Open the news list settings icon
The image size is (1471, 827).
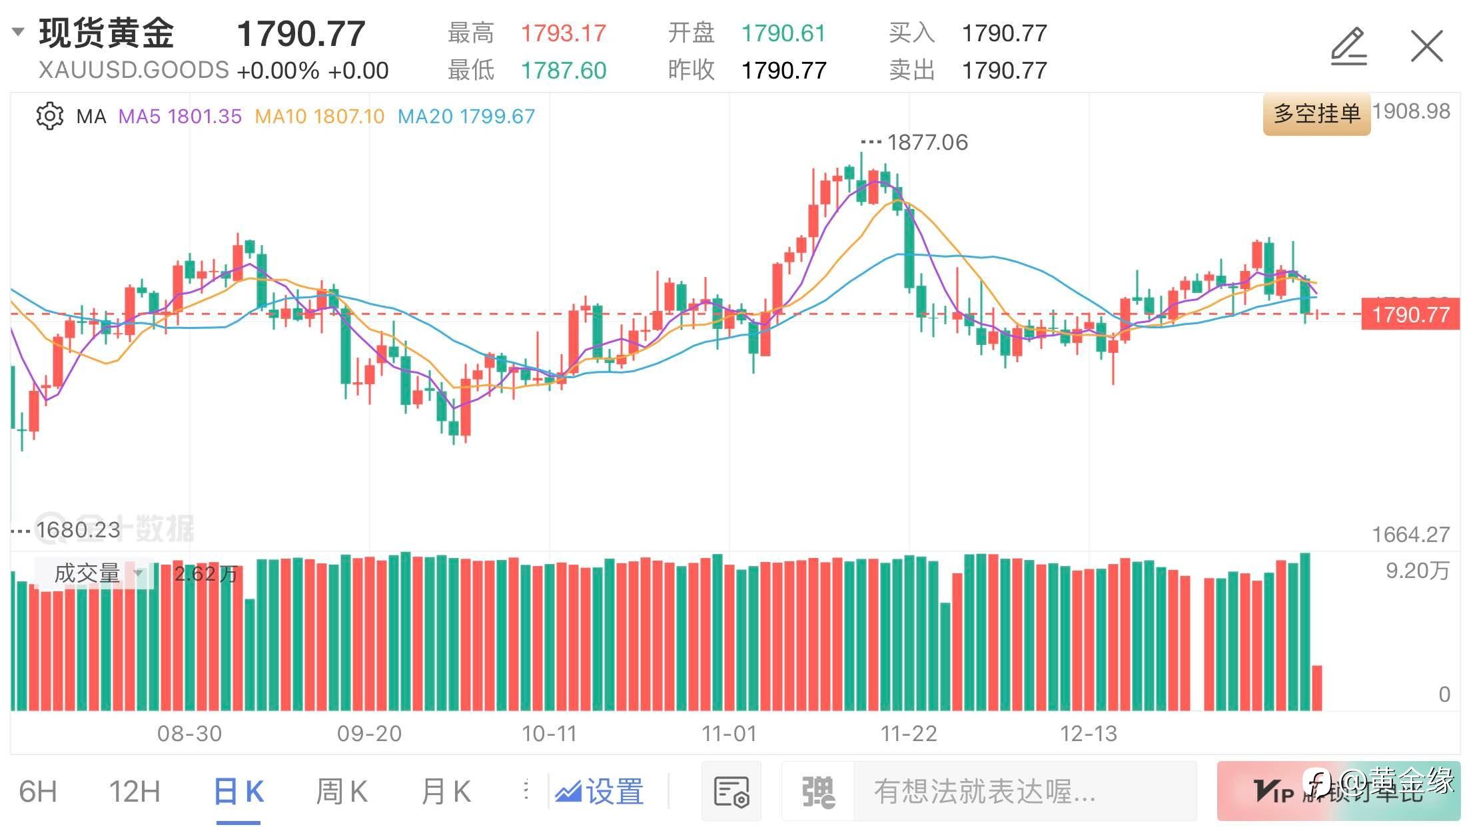(x=731, y=791)
